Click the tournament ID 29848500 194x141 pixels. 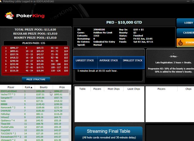(x=99, y=29)
